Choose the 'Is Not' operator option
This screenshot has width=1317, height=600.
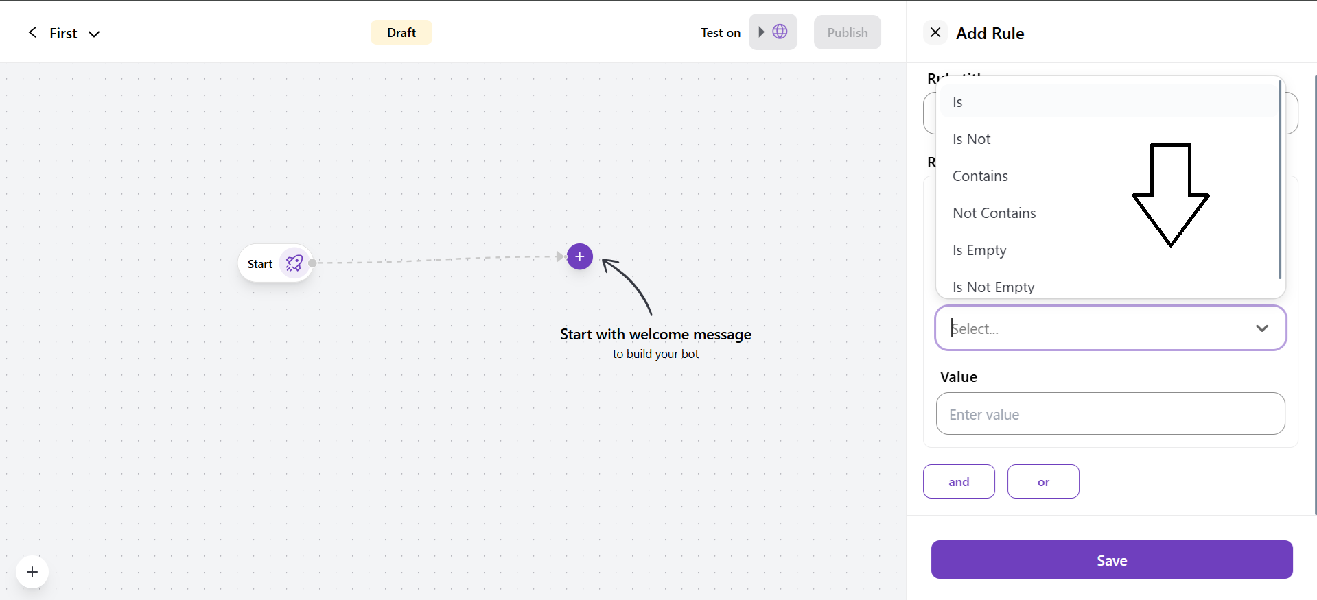click(971, 139)
